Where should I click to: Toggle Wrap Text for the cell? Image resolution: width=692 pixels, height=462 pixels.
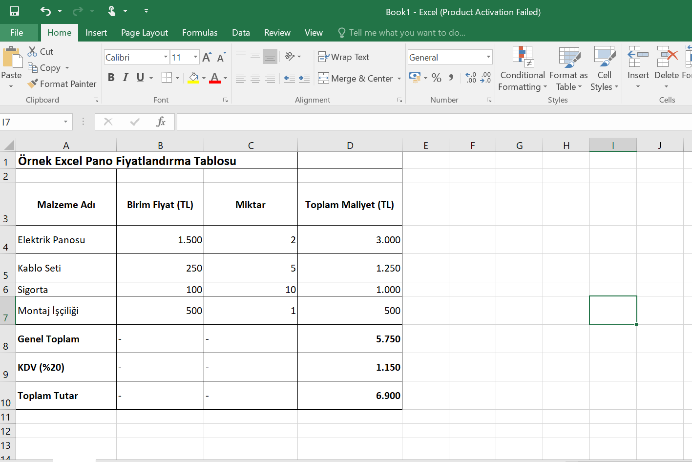[344, 57]
